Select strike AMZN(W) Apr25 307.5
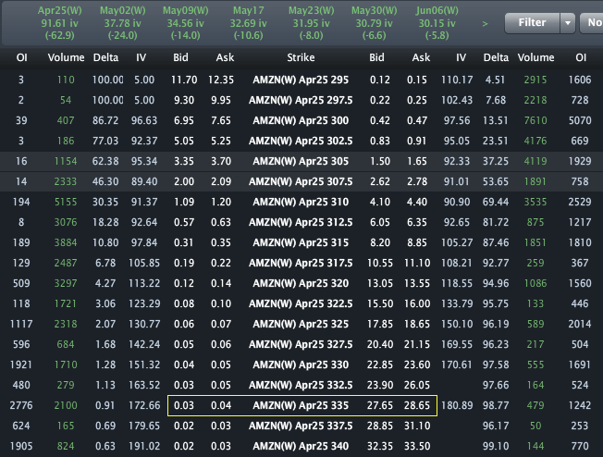 tap(301, 181)
